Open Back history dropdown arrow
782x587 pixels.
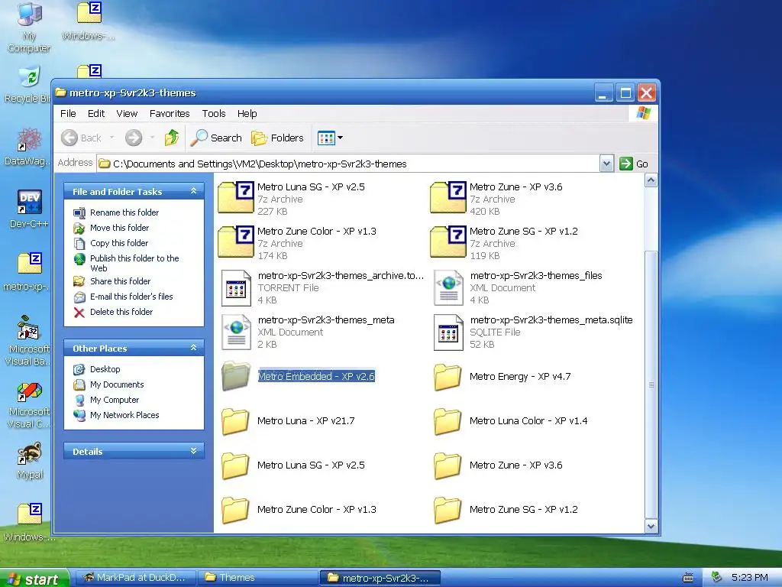pos(111,138)
